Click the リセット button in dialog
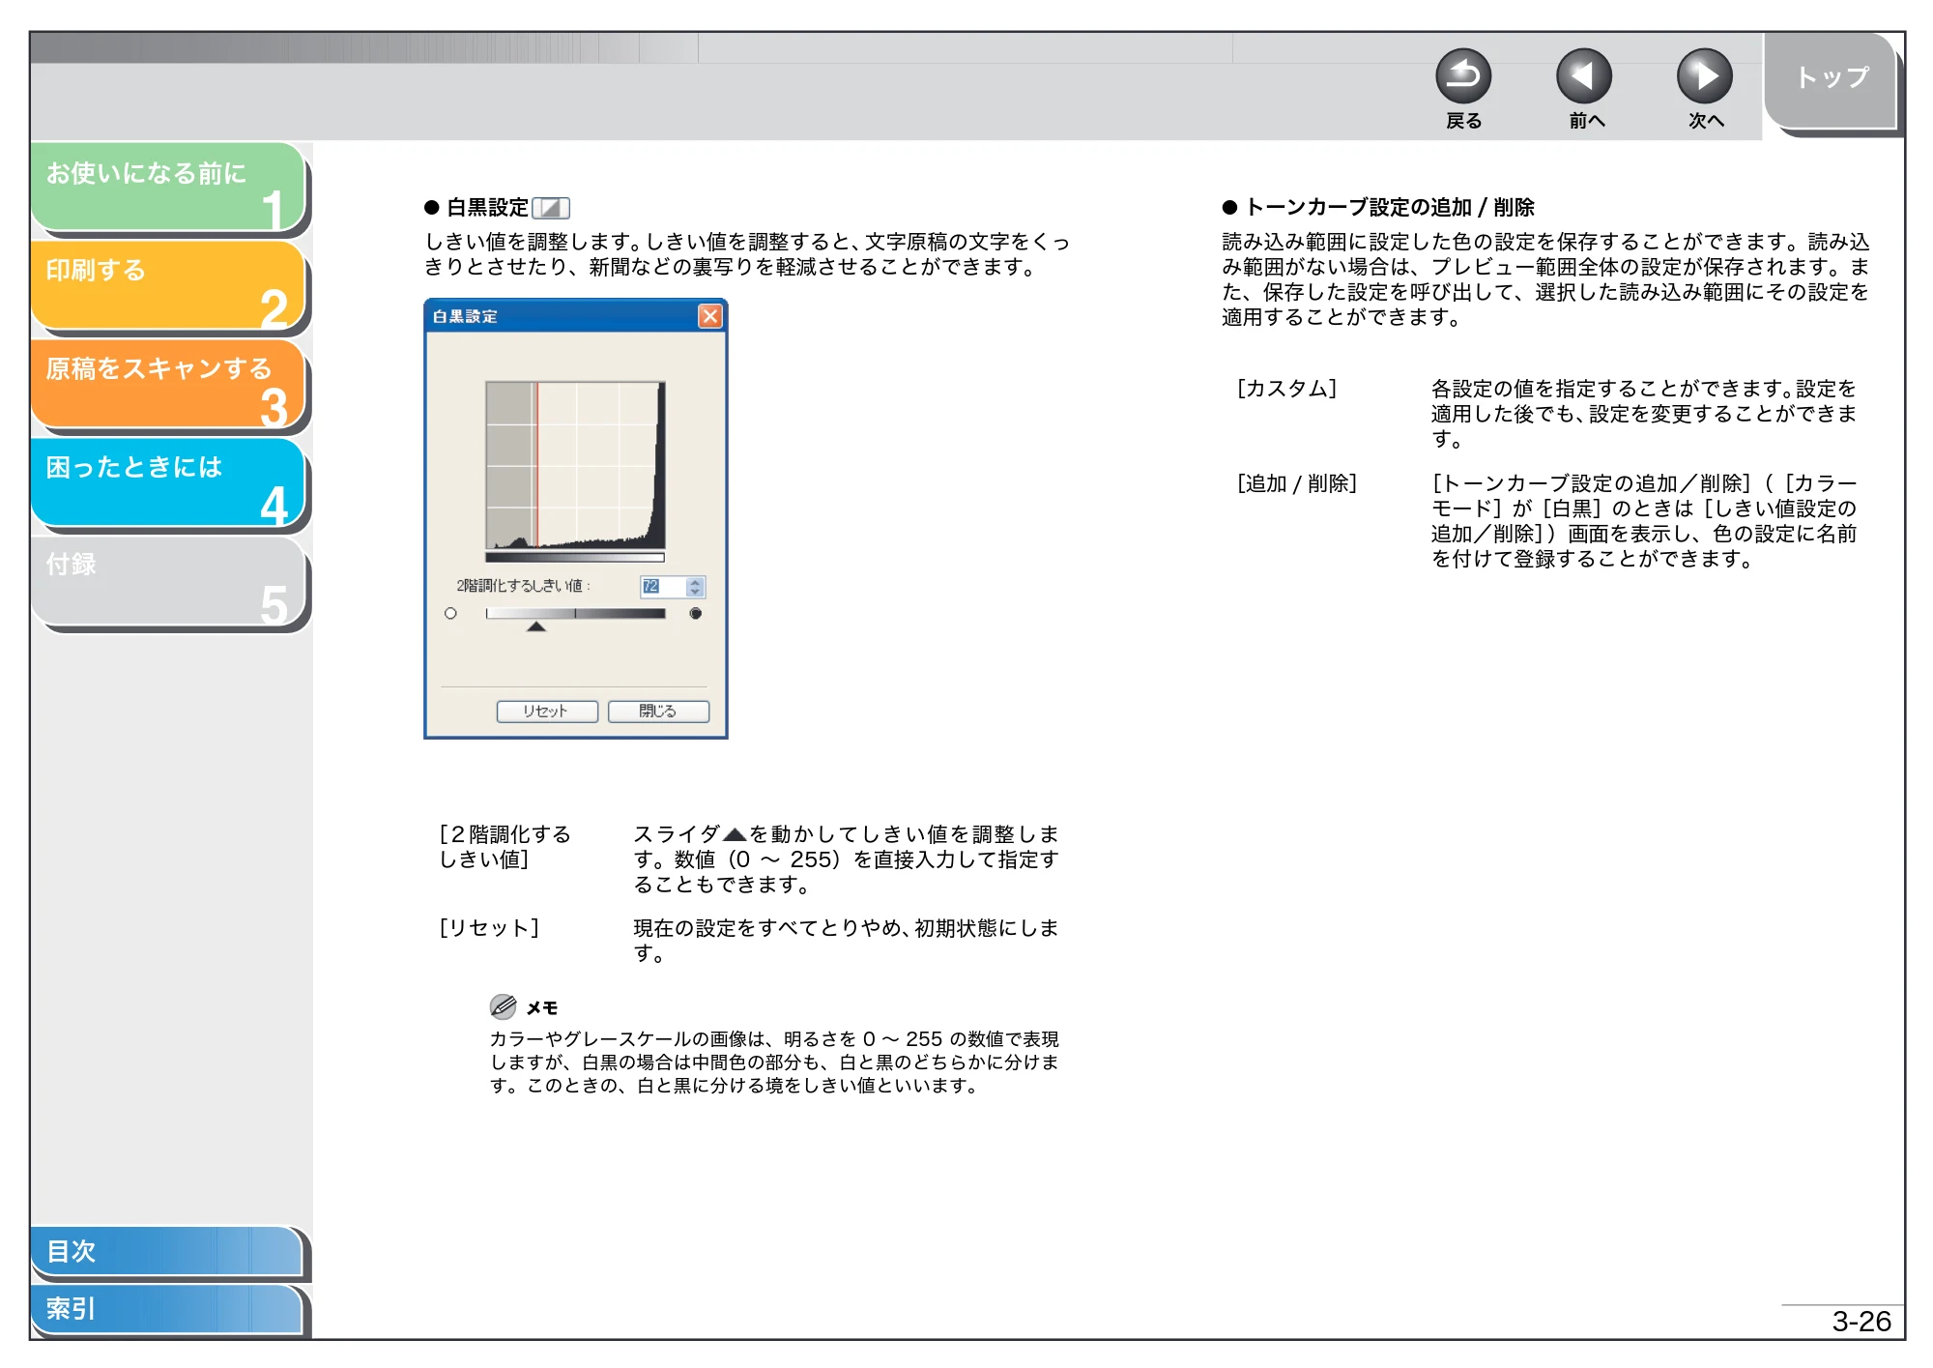This screenshot has width=1933, height=1368. (x=547, y=712)
